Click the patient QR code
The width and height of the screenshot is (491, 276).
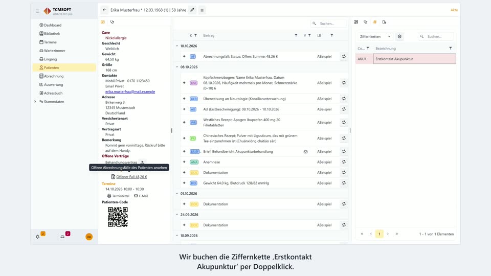pyautogui.click(x=118, y=217)
